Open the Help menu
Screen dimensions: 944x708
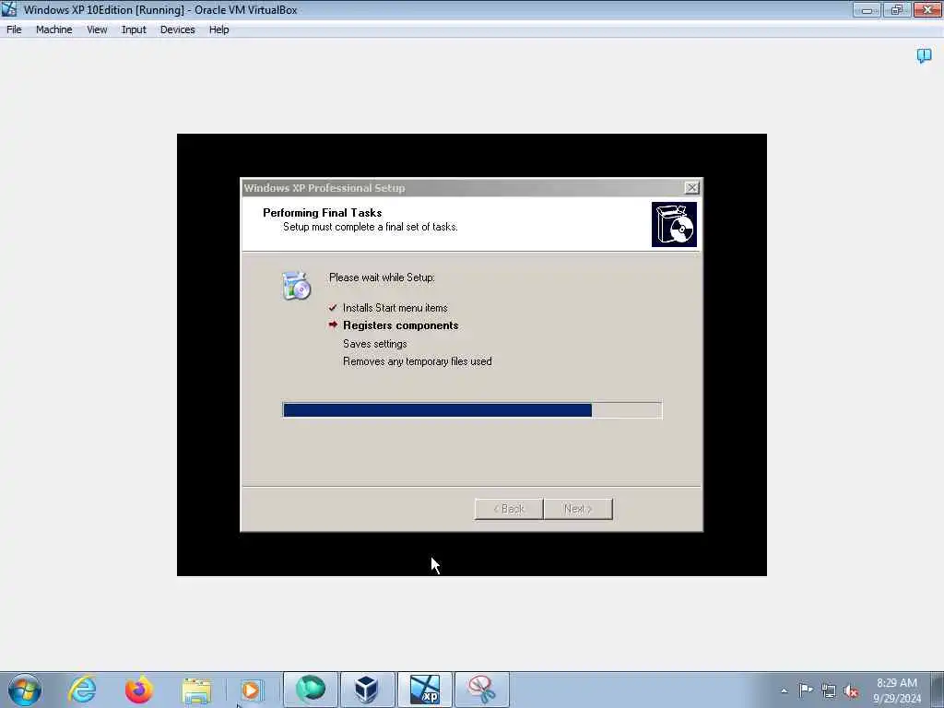click(x=218, y=29)
